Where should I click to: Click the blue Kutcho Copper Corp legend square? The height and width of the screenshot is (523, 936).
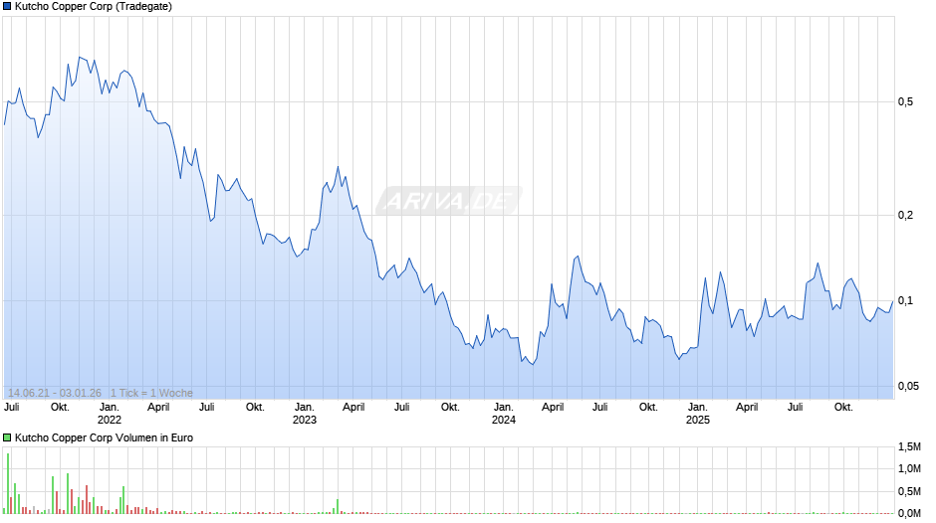(x=7, y=7)
